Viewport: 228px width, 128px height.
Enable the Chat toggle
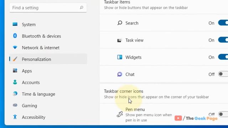pos(223,74)
